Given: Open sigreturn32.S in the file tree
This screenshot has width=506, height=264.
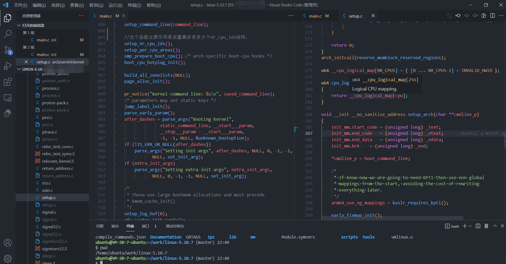Looking at the screenshot, I should (54, 249).
